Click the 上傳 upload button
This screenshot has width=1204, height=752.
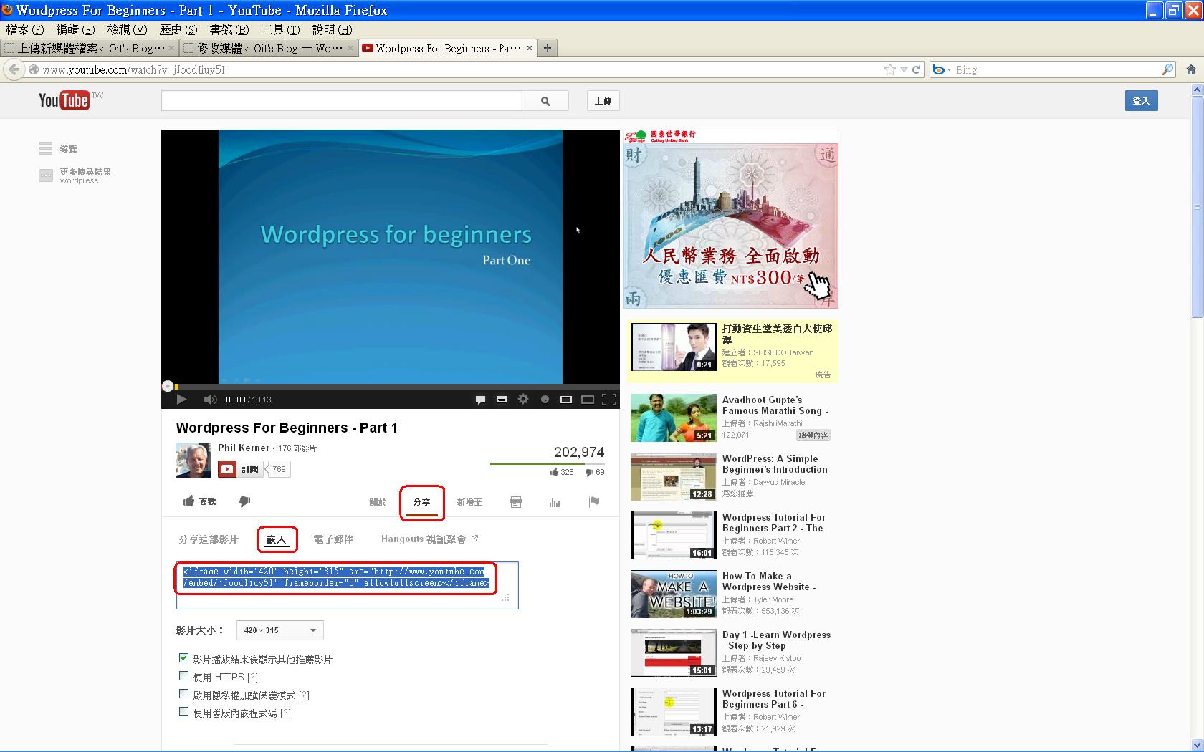(603, 101)
